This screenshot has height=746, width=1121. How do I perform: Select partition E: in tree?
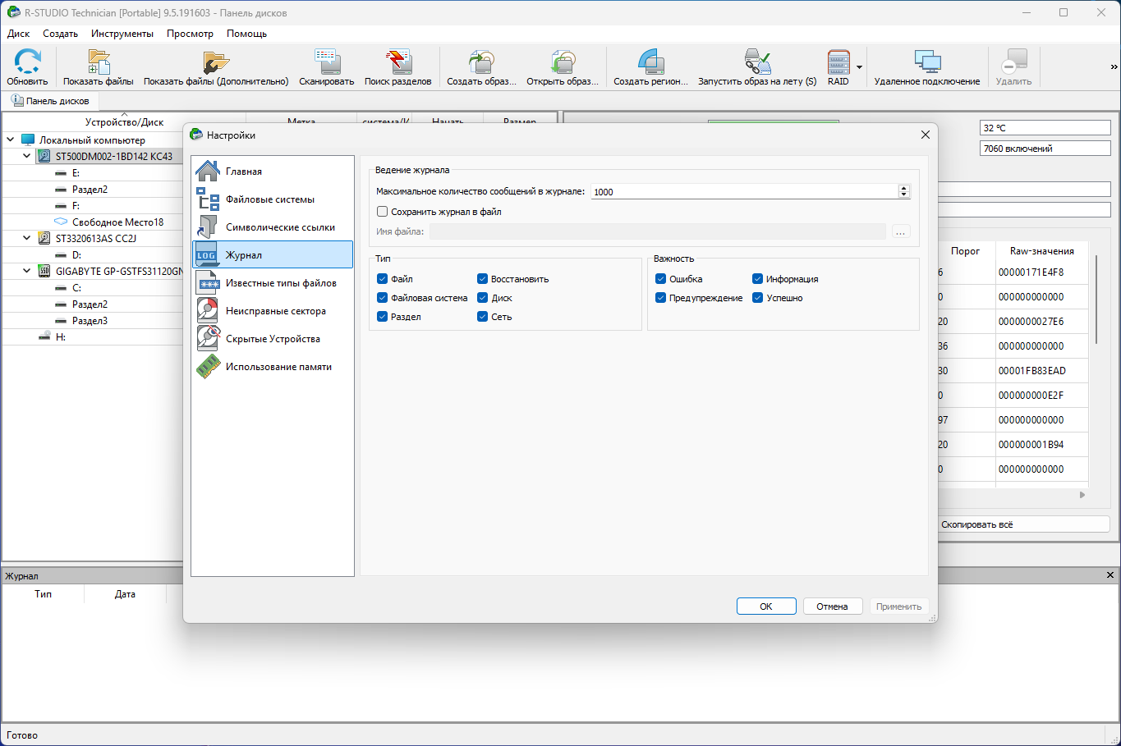(76, 172)
